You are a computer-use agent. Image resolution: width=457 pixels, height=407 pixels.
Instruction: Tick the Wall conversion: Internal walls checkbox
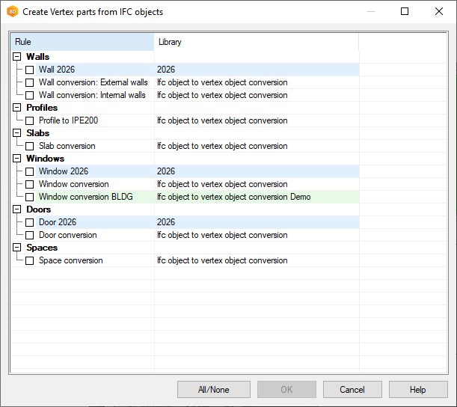pyautogui.click(x=30, y=95)
